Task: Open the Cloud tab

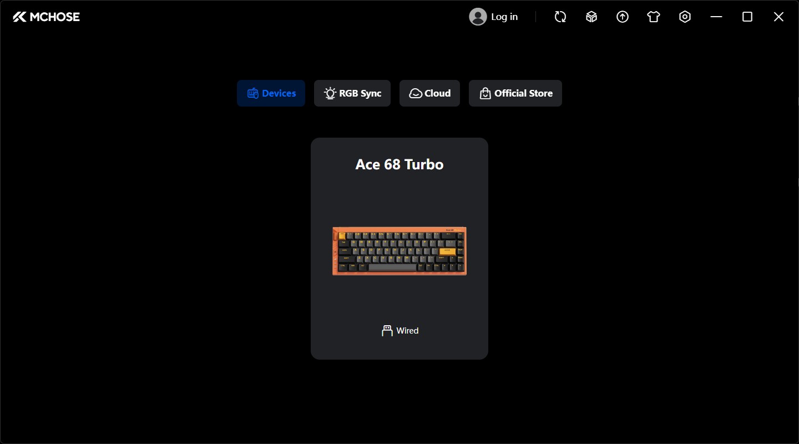Action: [429, 93]
